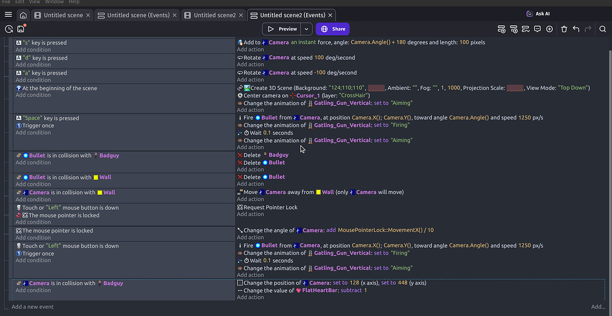The height and width of the screenshot is (316, 612).
Task: Add a comment with the speech bubble icon
Action: (537, 29)
